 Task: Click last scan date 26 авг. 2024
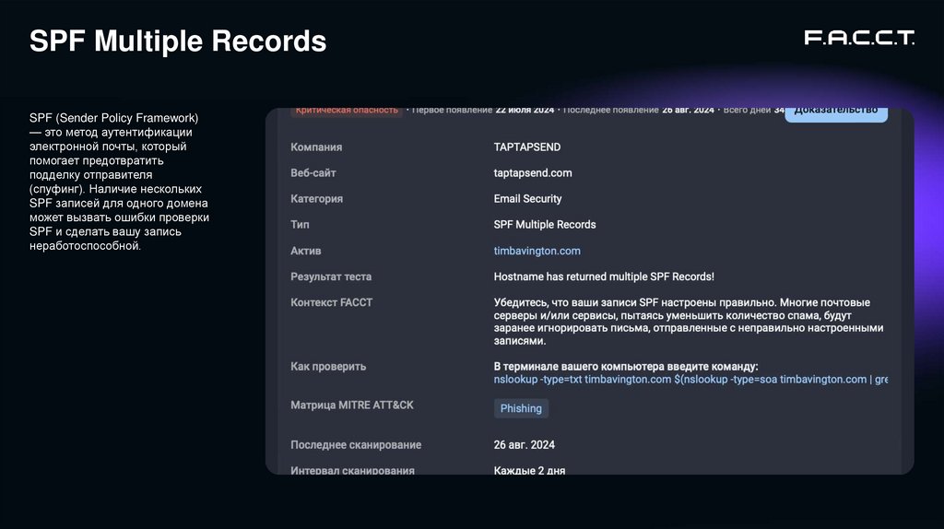pyautogui.click(x=525, y=445)
